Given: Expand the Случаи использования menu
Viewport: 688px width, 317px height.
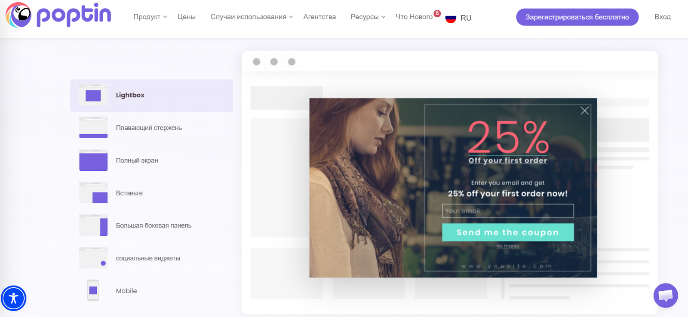Looking at the screenshot, I should 252,17.
